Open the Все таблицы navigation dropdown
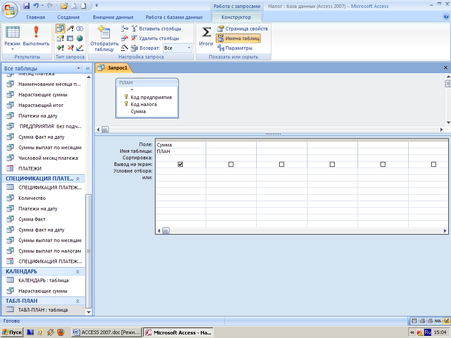Image resolution: width=451 pixels, height=338 pixels. coord(78,68)
